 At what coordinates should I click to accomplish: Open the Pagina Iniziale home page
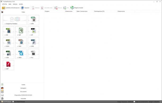[77, 8]
